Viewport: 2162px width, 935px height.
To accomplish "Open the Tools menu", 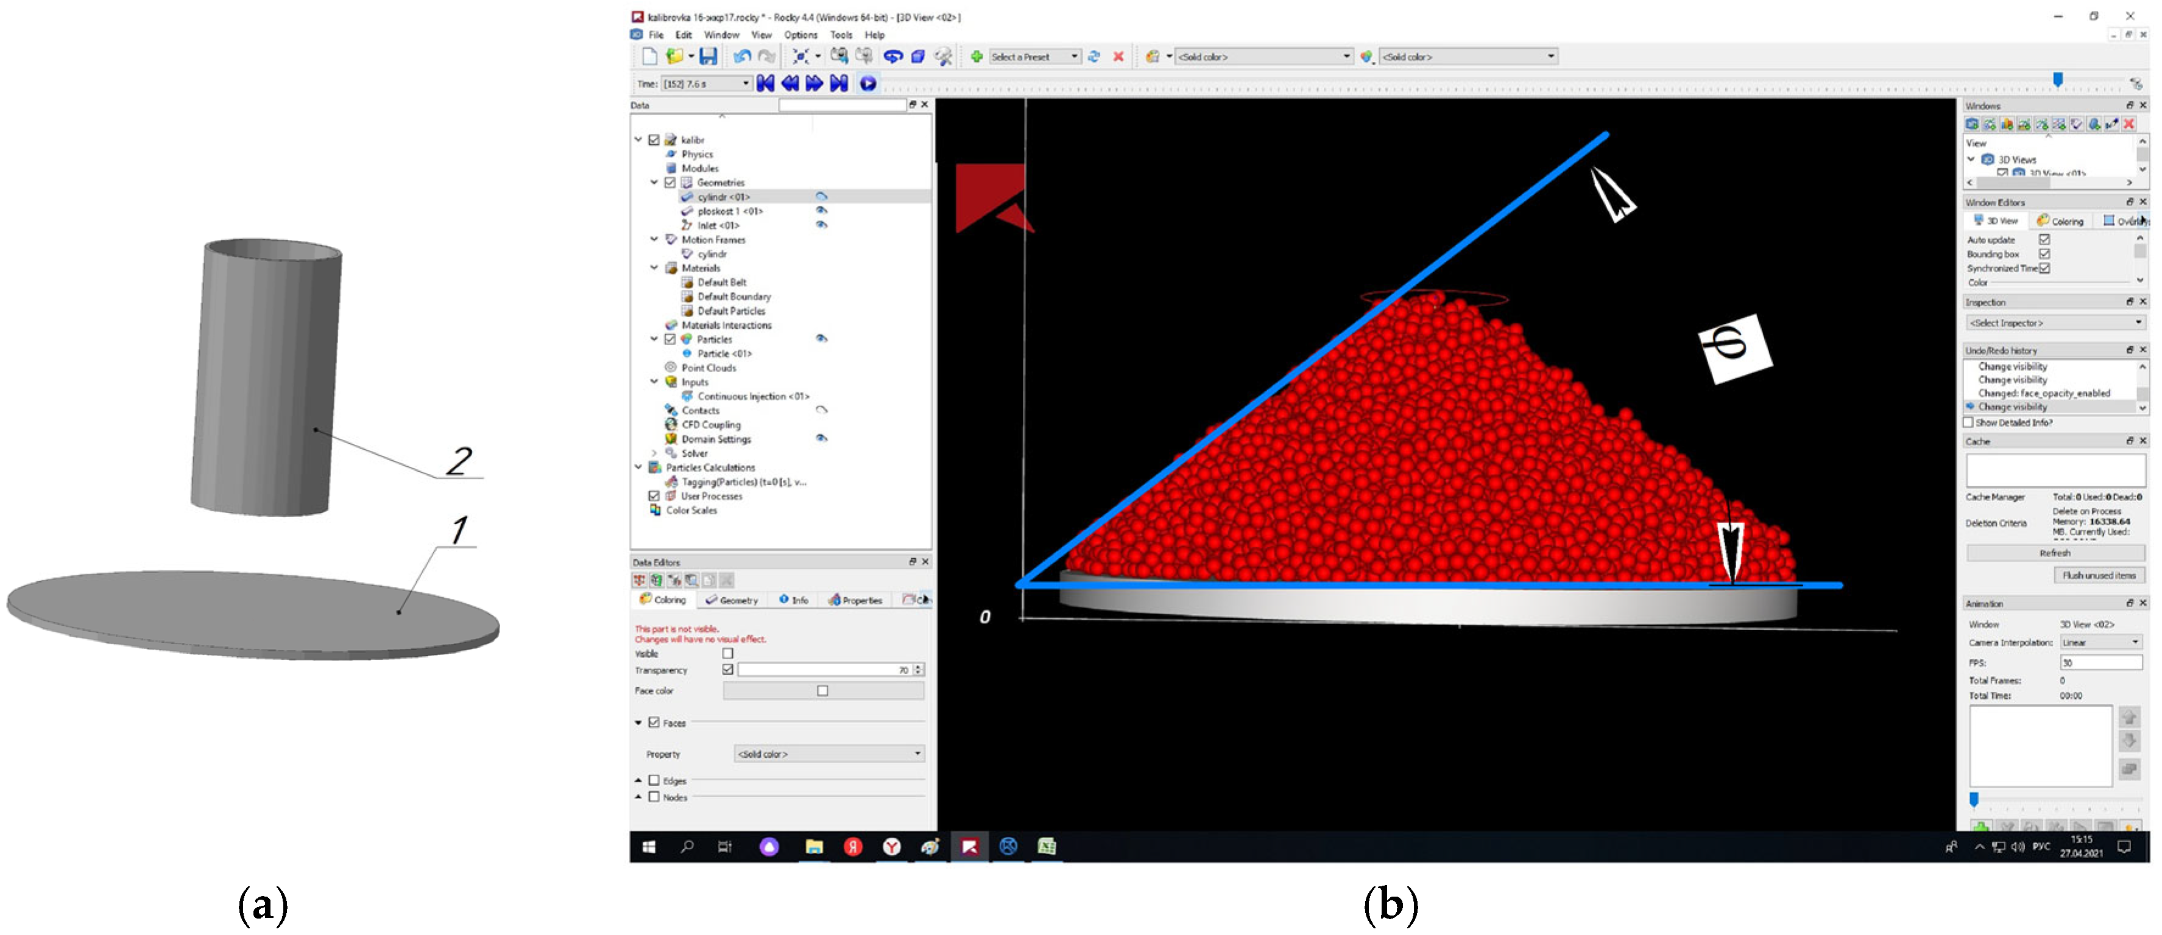I will 841,35.
